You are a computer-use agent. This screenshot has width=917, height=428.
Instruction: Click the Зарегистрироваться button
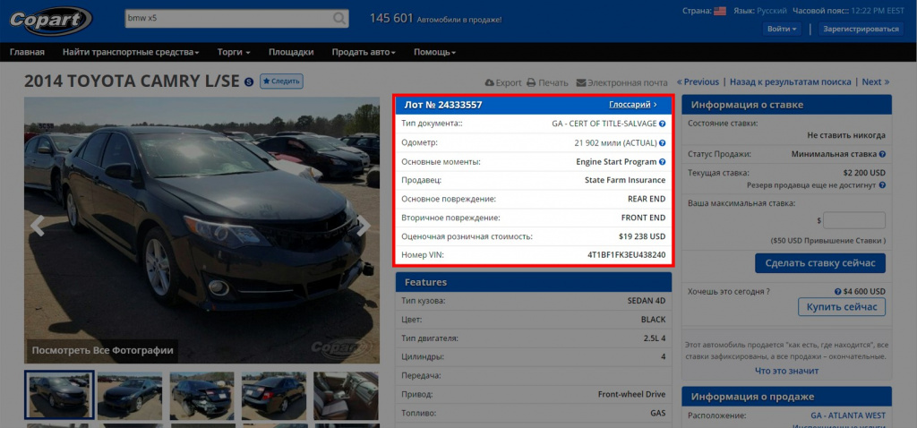pos(861,29)
